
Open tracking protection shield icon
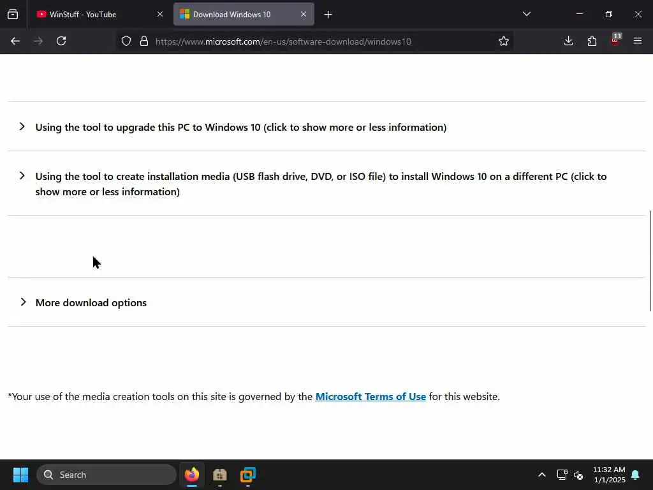(x=126, y=41)
